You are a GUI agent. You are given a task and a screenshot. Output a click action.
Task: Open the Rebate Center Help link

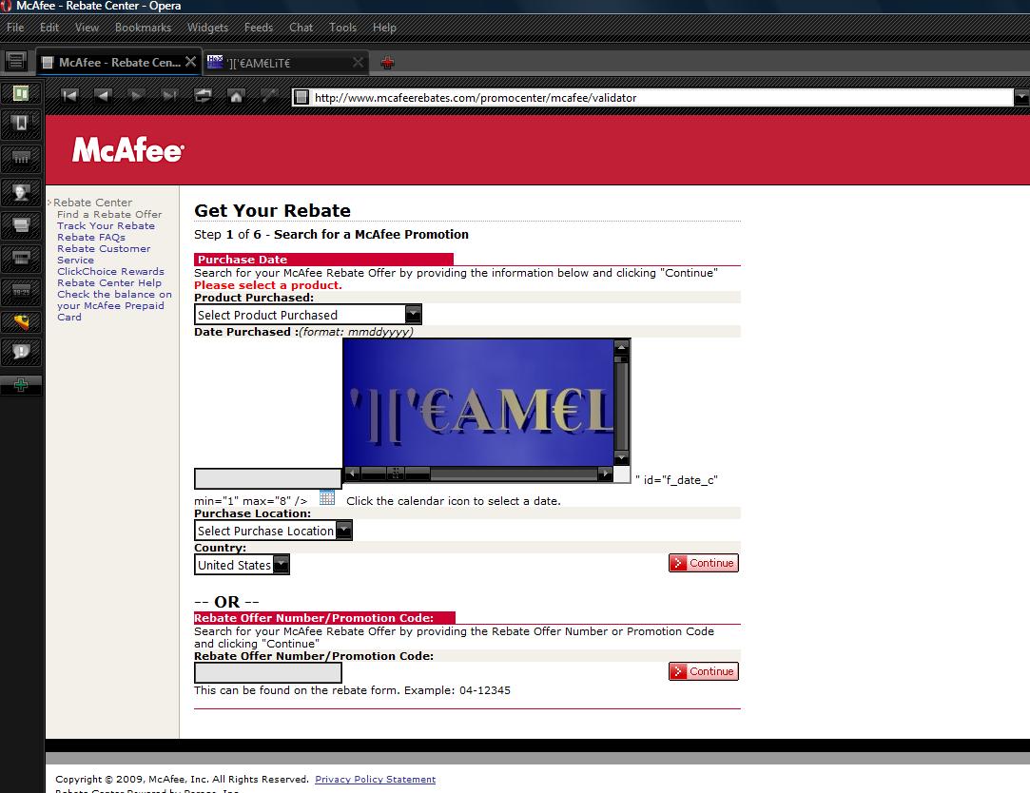pyautogui.click(x=109, y=283)
